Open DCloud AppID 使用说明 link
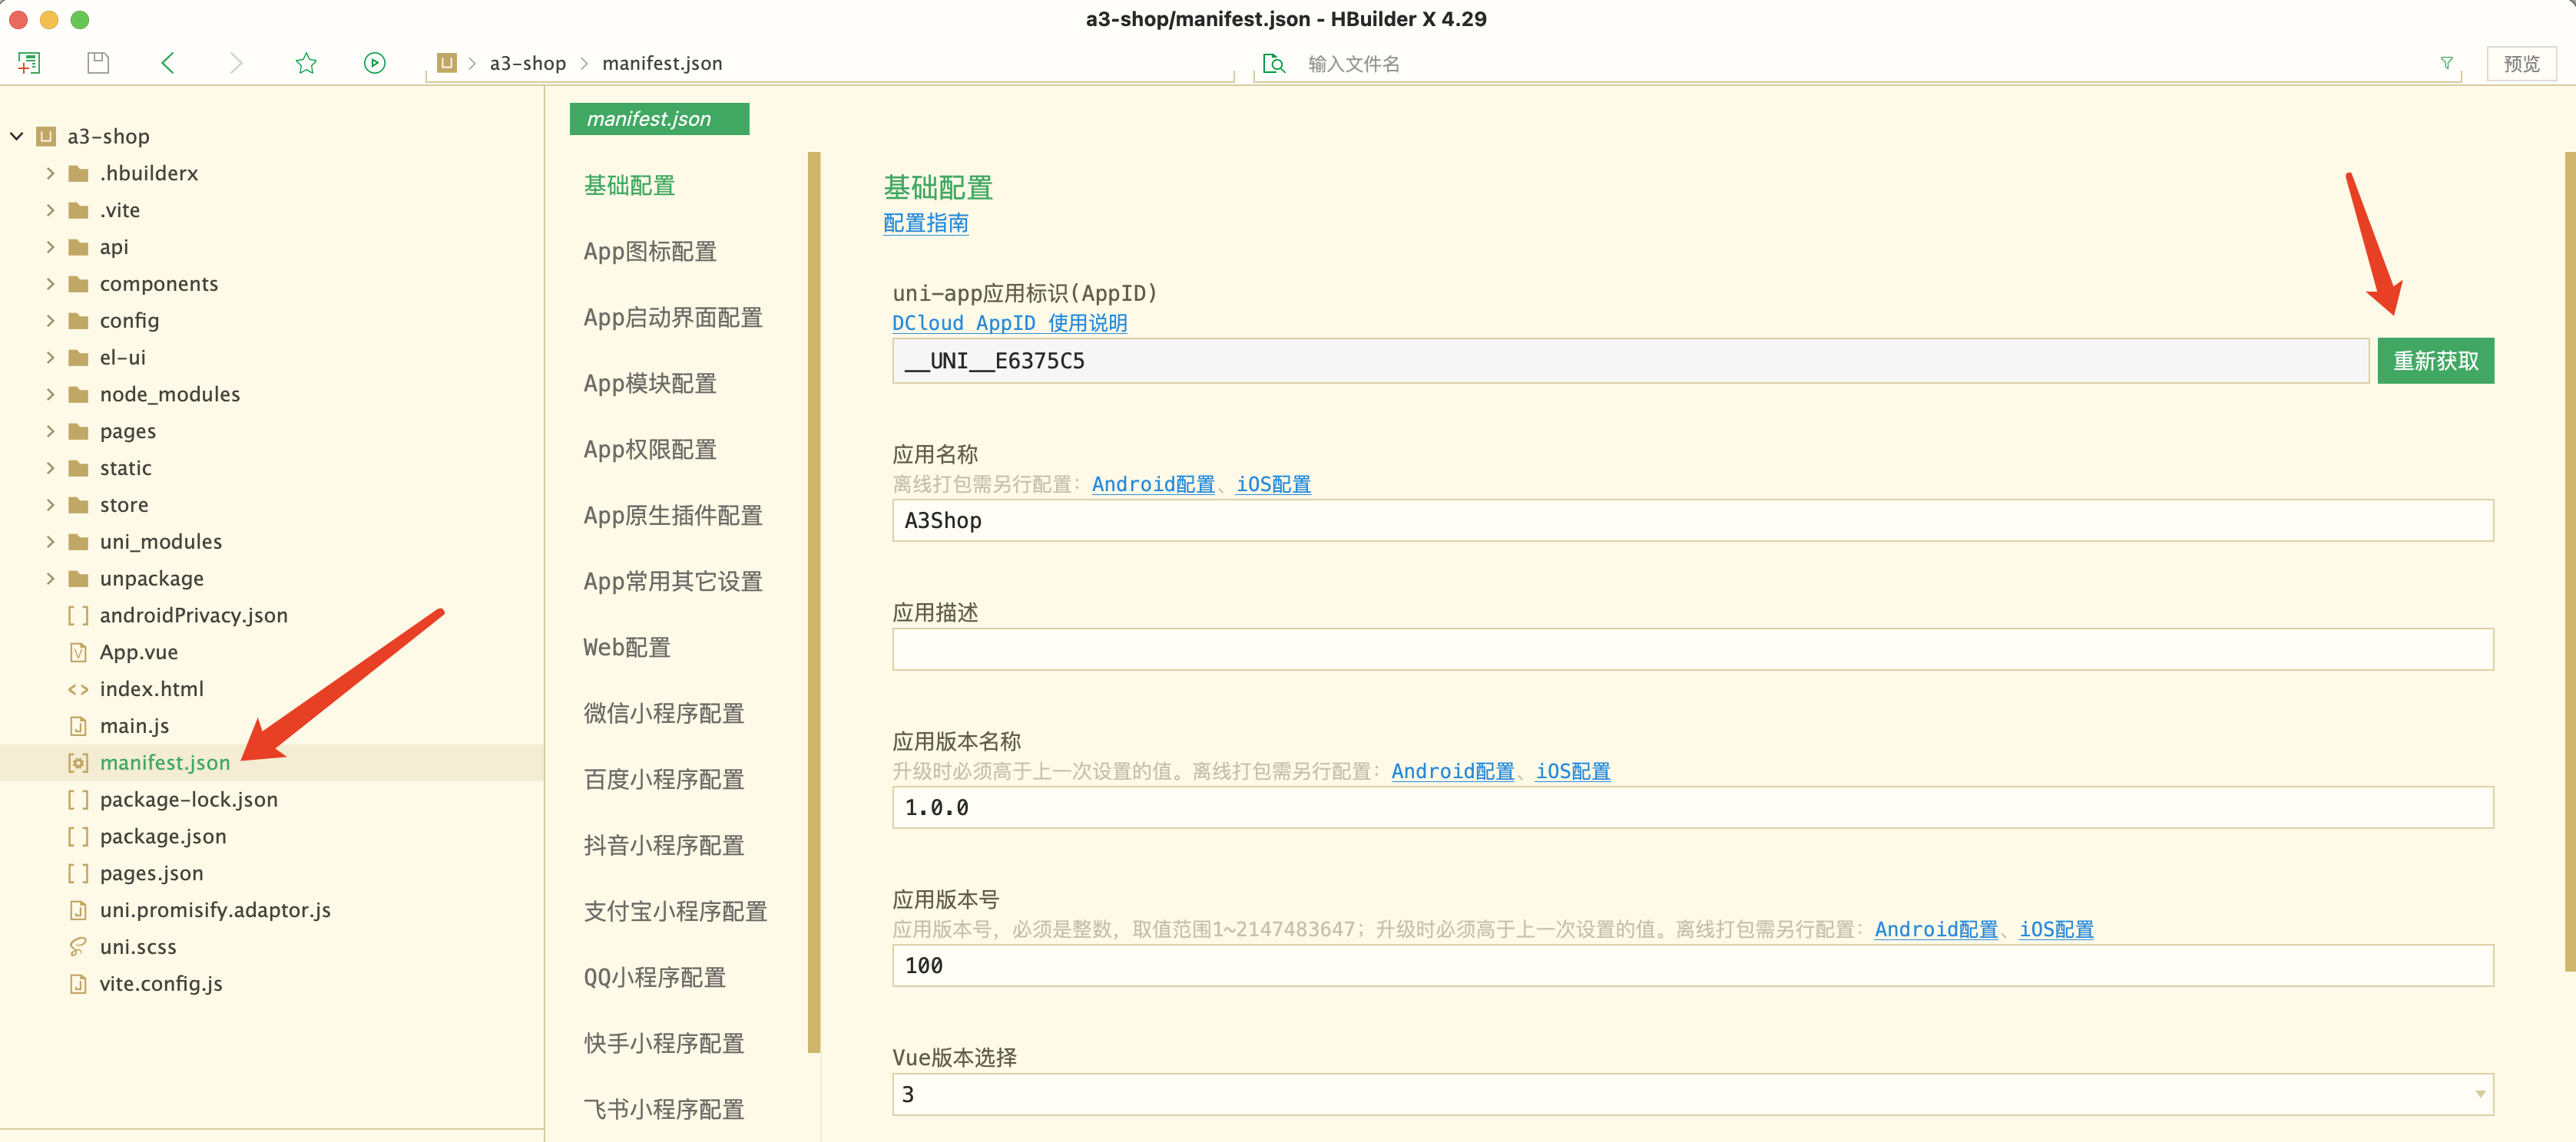 [1010, 322]
